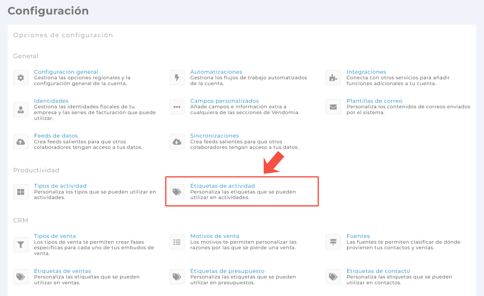Go to Etiquetas de ventas settings
Viewport: 484px width, 296px height.
(62, 271)
